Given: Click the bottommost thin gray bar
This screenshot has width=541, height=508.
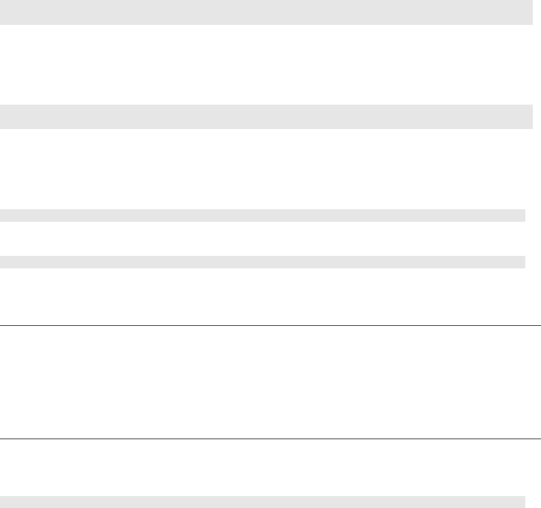Looking at the screenshot, I should pos(262,501).
